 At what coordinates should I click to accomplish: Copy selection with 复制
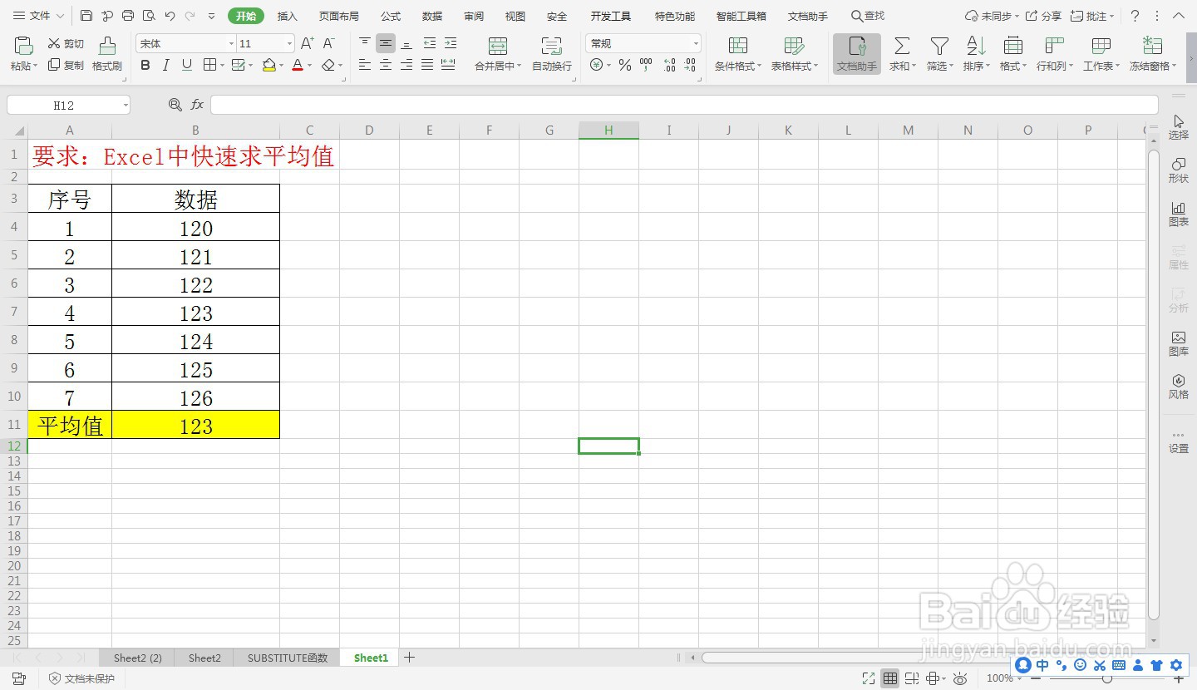66,65
